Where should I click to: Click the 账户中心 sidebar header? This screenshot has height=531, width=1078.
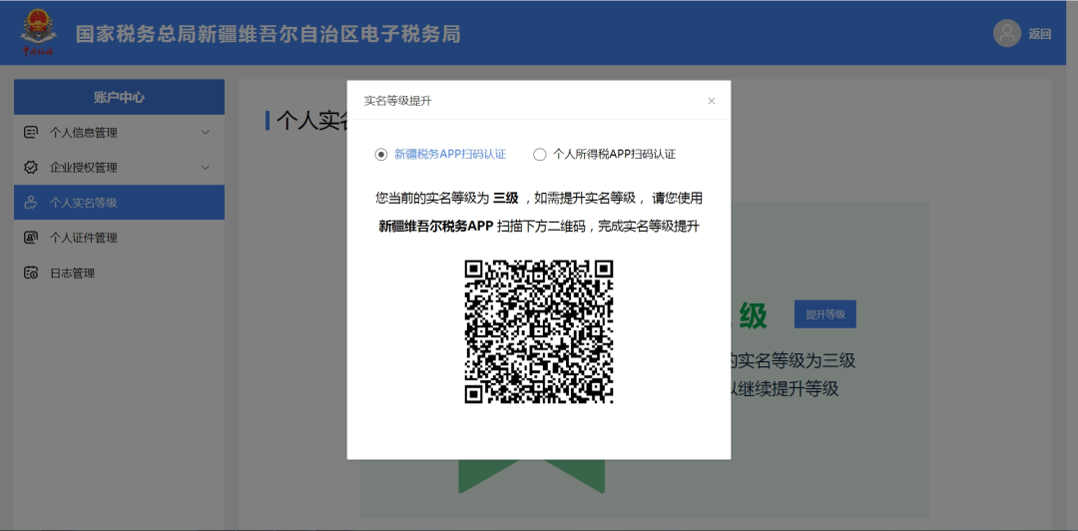point(119,97)
